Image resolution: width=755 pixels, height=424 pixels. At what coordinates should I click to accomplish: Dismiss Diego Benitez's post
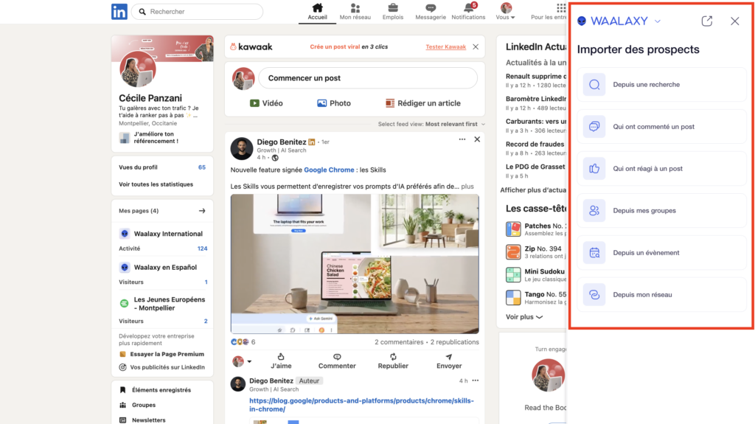coord(477,139)
